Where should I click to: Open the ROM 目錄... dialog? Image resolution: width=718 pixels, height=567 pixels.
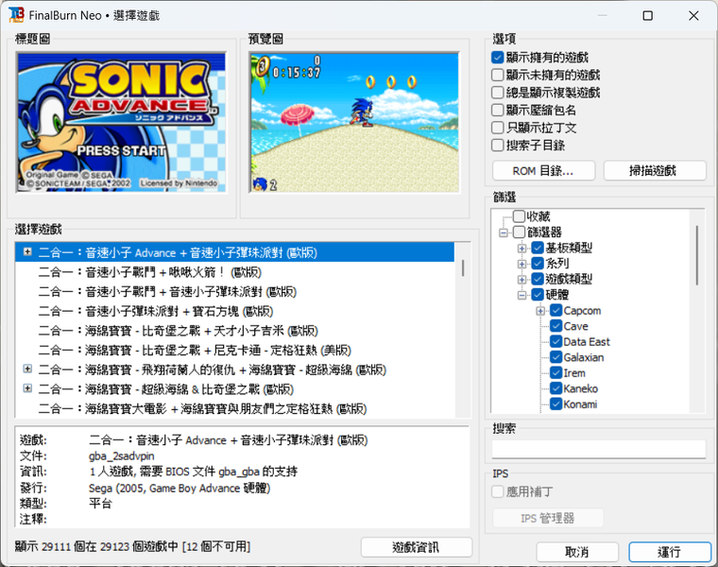coord(543,171)
